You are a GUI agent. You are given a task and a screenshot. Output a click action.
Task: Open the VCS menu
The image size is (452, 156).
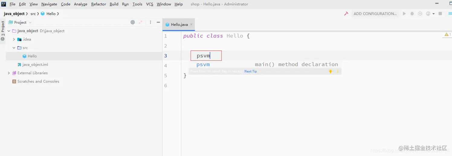[x=150, y=4]
